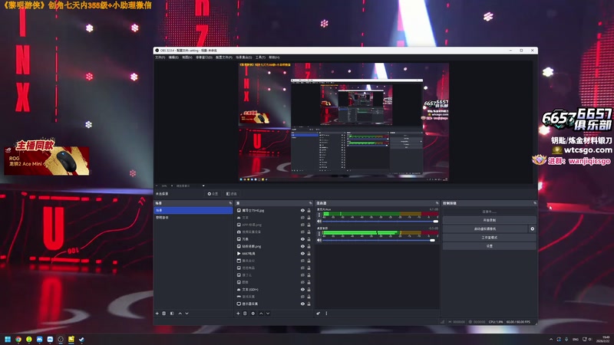Open the 工具(T) menu
This screenshot has width=614, height=345.
pos(260,57)
